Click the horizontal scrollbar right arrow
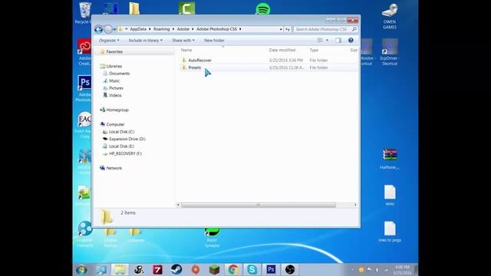Screen dimensions: 491x276 pyautogui.click(x=355, y=205)
